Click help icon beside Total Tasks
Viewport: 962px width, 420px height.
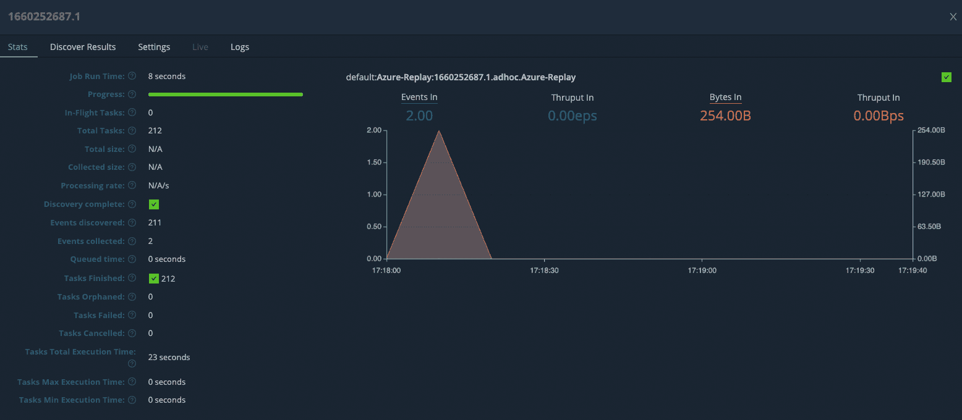point(132,131)
